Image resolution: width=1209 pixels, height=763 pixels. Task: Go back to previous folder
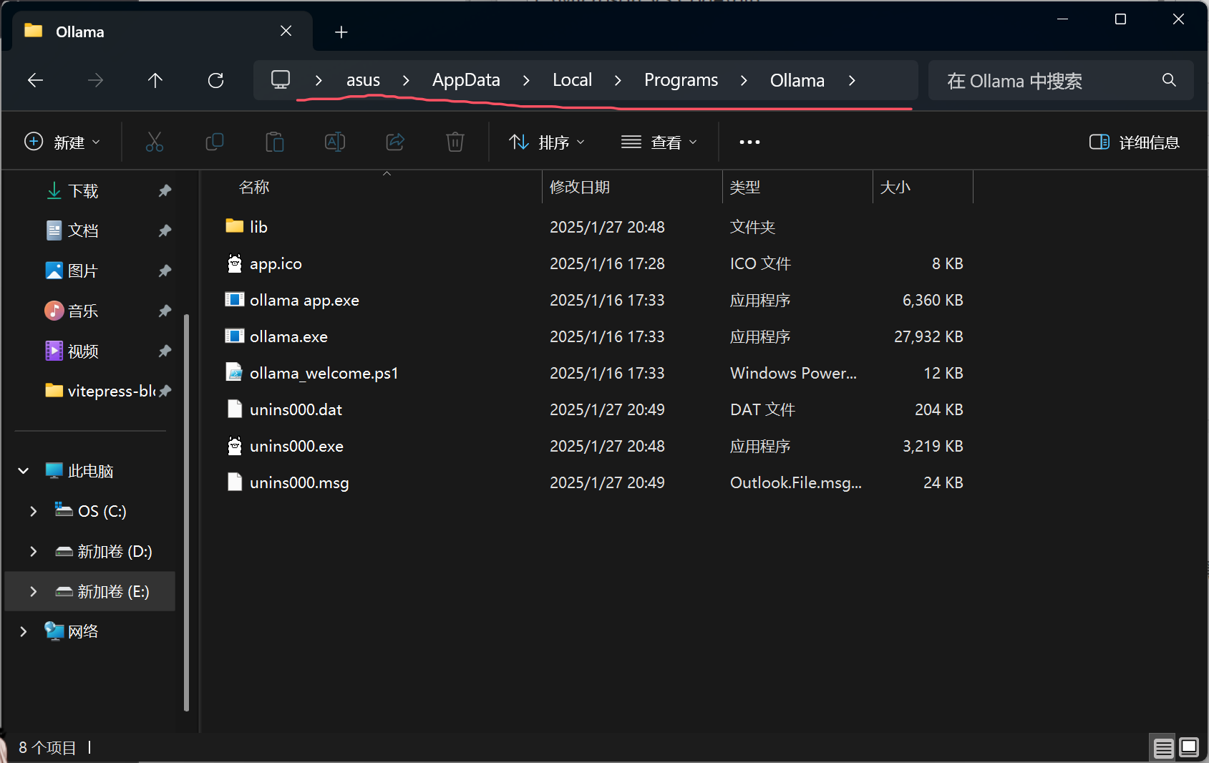coord(35,80)
